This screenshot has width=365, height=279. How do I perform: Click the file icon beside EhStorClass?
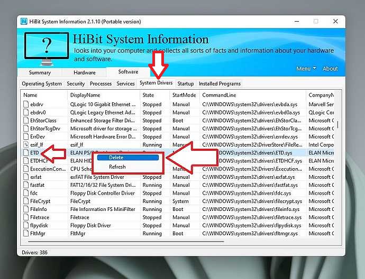pos(26,120)
